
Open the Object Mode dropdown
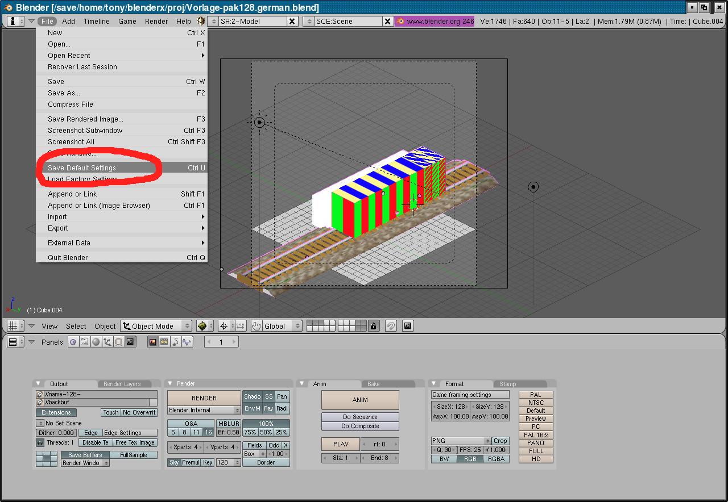pos(156,326)
